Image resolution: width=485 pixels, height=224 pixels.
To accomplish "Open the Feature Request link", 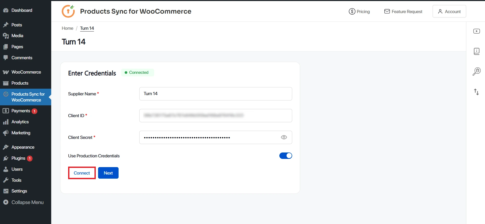I will (403, 12).
